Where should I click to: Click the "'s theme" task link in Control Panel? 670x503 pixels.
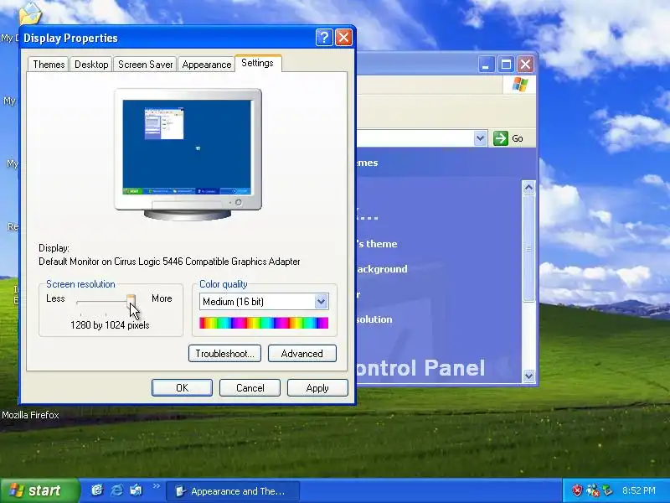[378, 244]
